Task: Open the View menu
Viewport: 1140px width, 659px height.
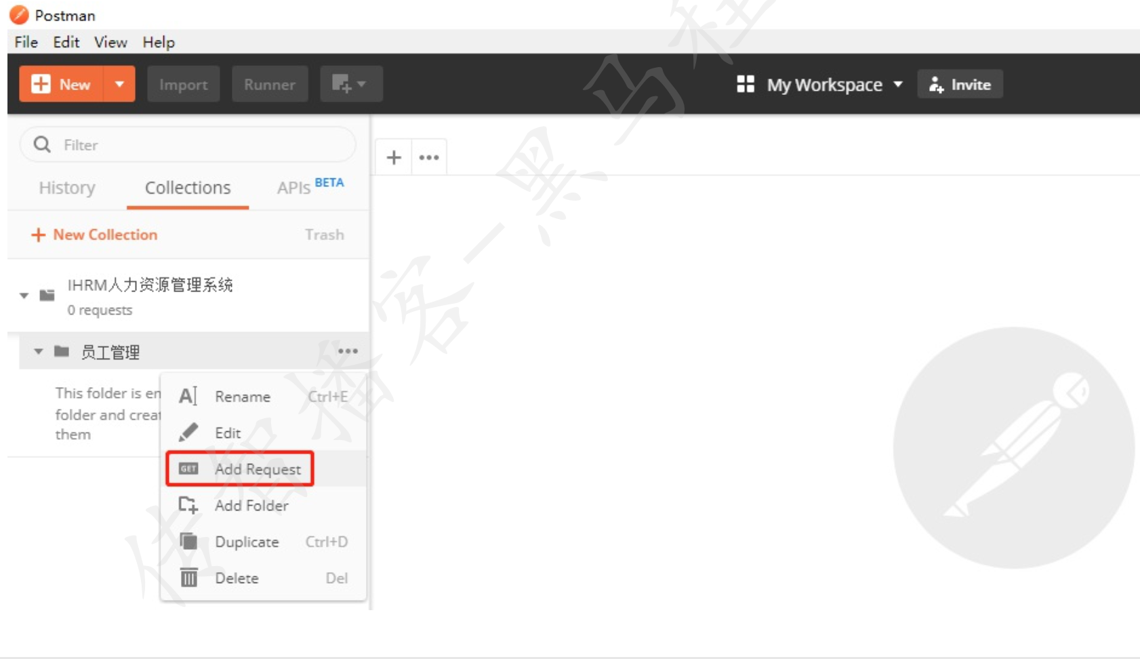Action: click(110, 42)
